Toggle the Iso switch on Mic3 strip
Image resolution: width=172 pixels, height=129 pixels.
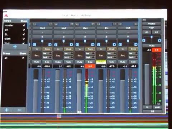coord(68,53)
